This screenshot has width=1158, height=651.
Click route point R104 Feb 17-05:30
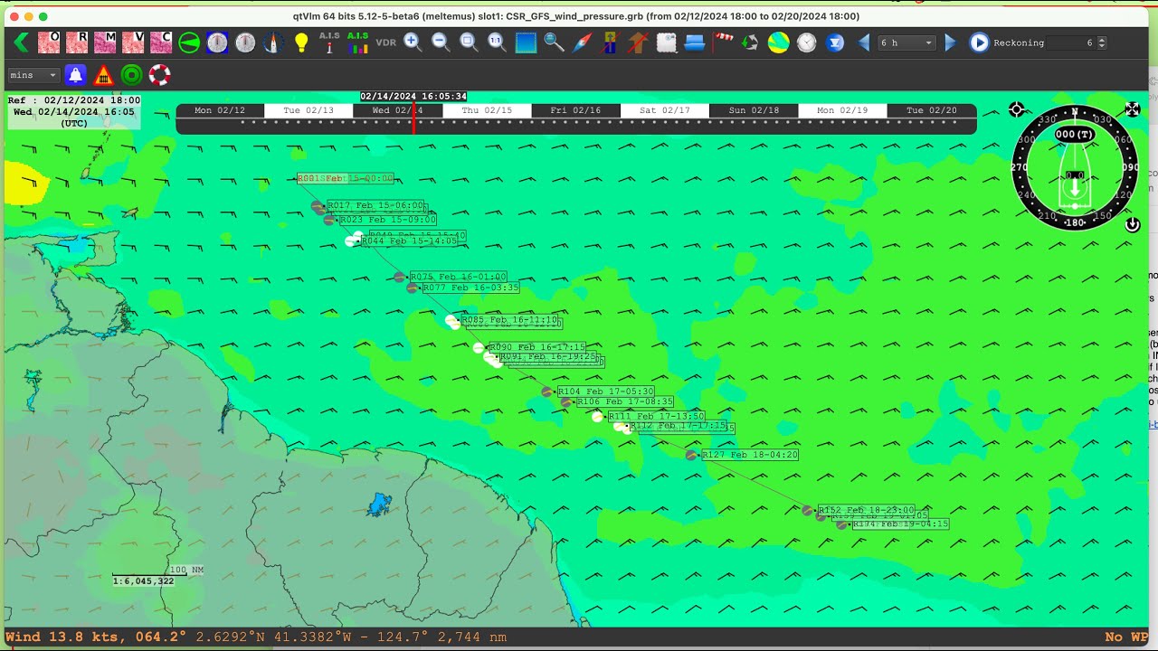pos(605,392)
